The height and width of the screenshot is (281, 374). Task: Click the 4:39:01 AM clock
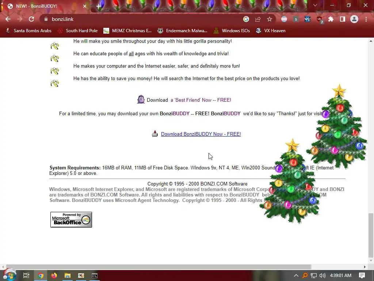tap(341, 276)
